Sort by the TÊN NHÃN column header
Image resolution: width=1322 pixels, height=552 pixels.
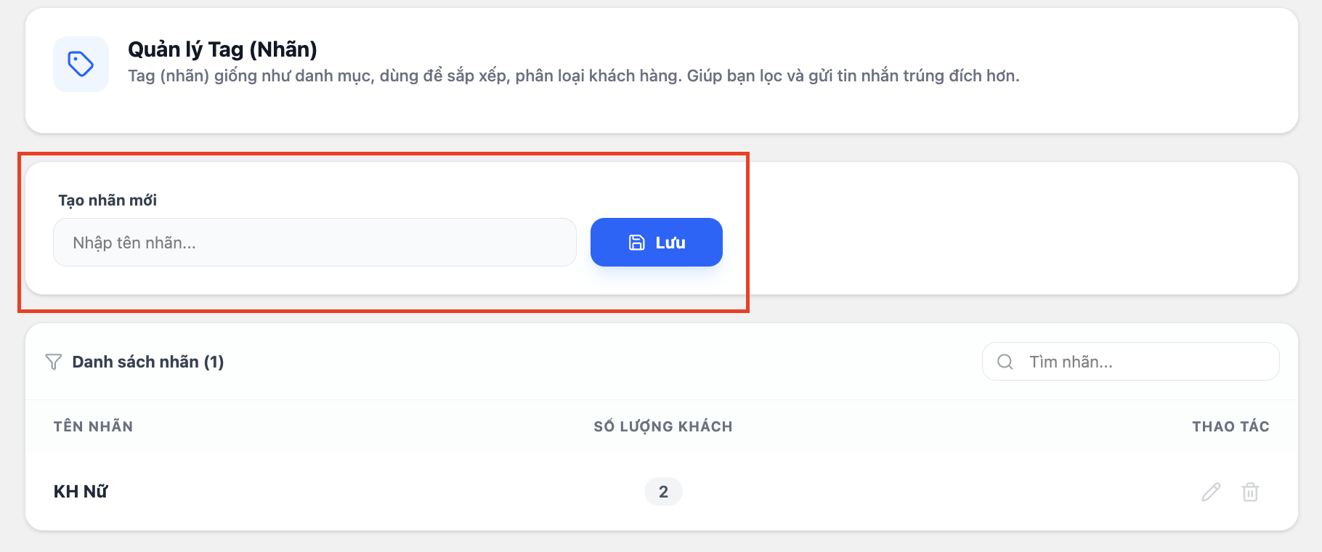[x=93, y=426]
